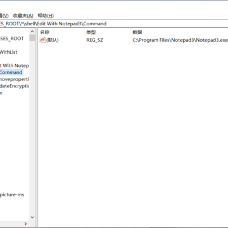228x228 pixels.
Task: Sort by 类型 column header
Action: (x=91, y=32)
